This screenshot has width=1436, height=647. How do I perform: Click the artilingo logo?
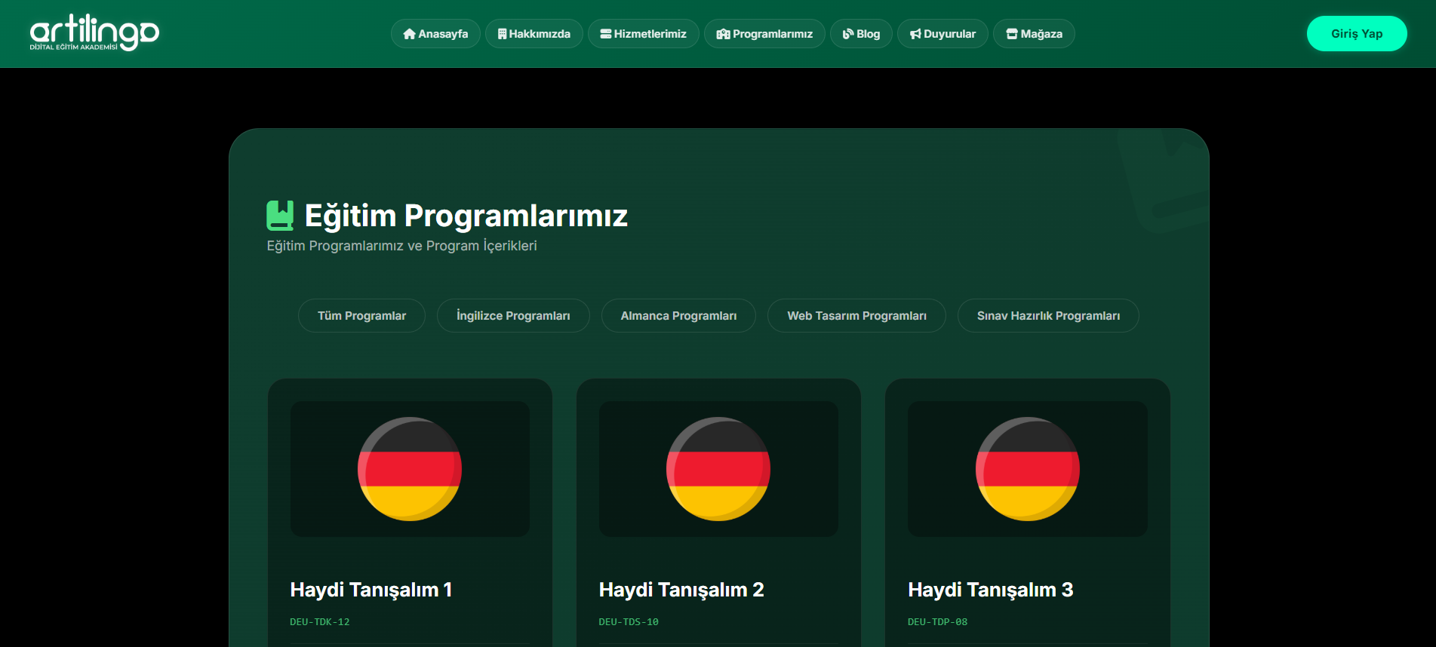pos(94,33)
